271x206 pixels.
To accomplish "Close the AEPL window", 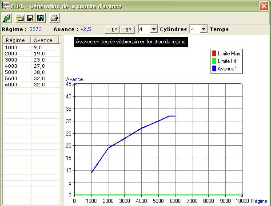I will pyautogui.click(x=264, y=6).
